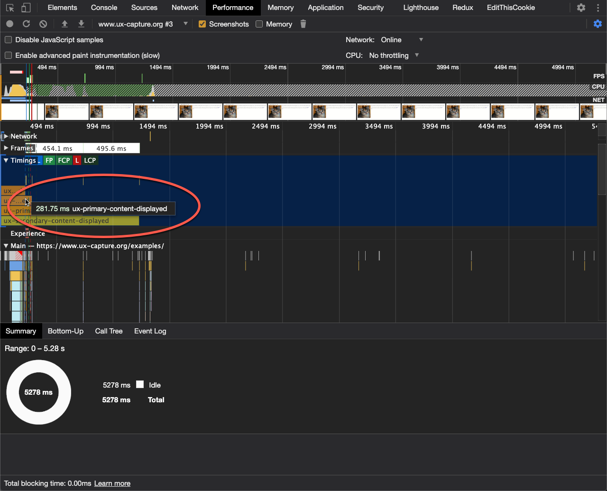This screenshot has width=607, height=491.
Task: Check Disable JavaScript samples
Action: pyautogui.click(x=9, y=40)
